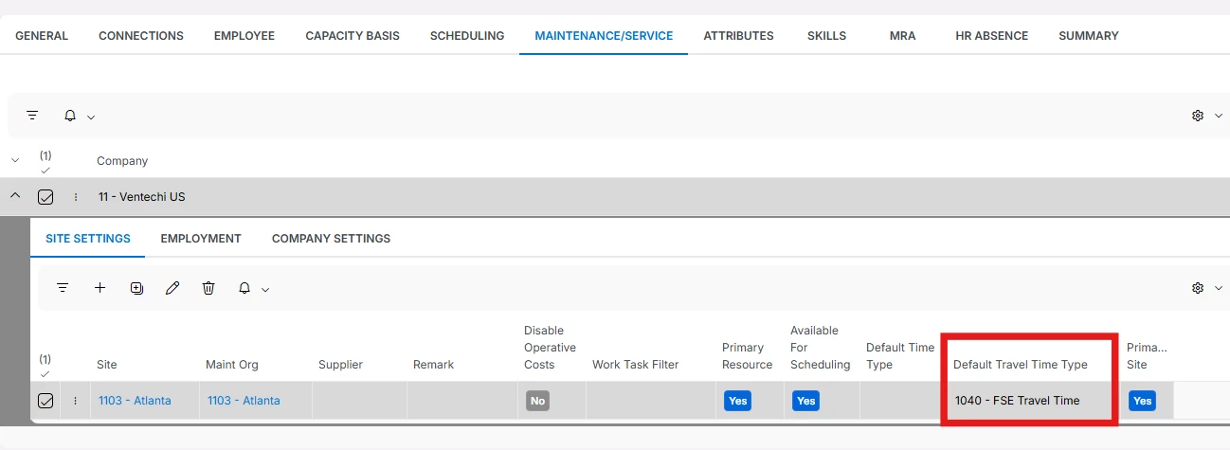Click the duplicate row icon

[x=136, y=288]
